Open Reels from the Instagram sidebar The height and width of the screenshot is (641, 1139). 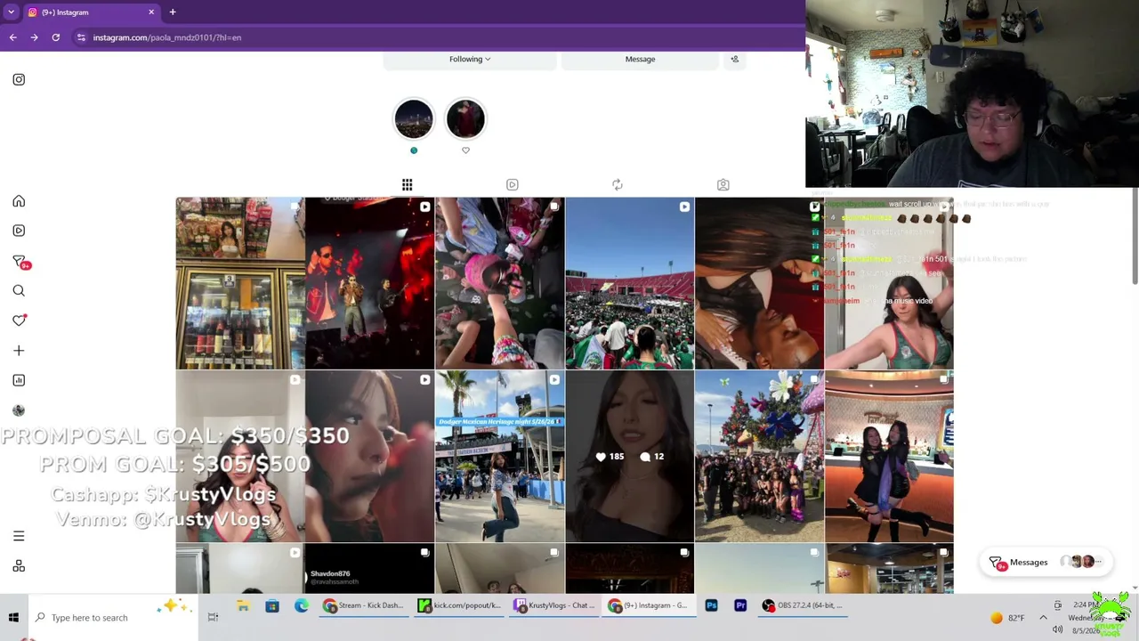pos(19,231)
